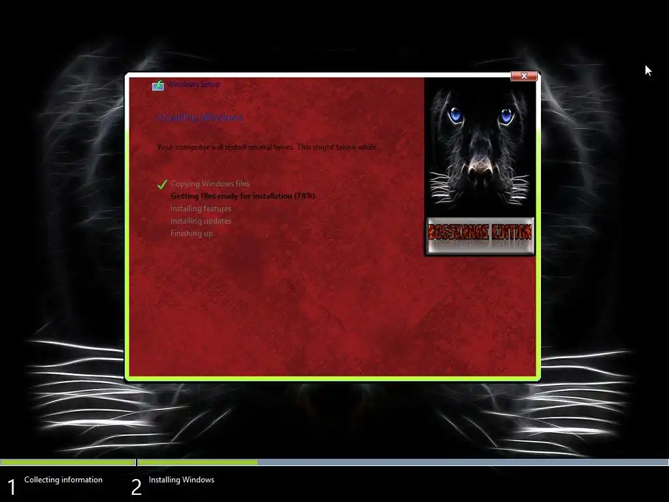
Task: Close the Windows Setup dialog
Action: 524,76
